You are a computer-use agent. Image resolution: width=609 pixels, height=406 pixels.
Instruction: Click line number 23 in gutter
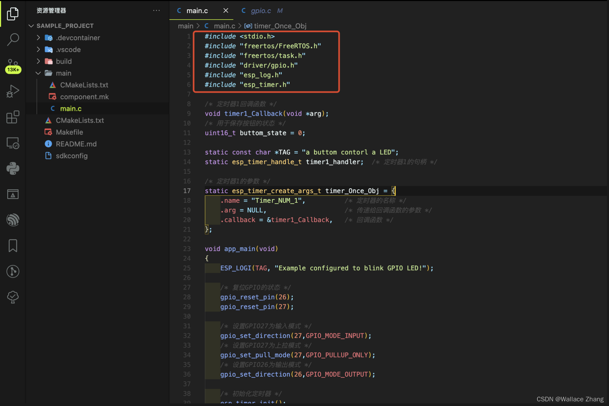tap(187, 249)
